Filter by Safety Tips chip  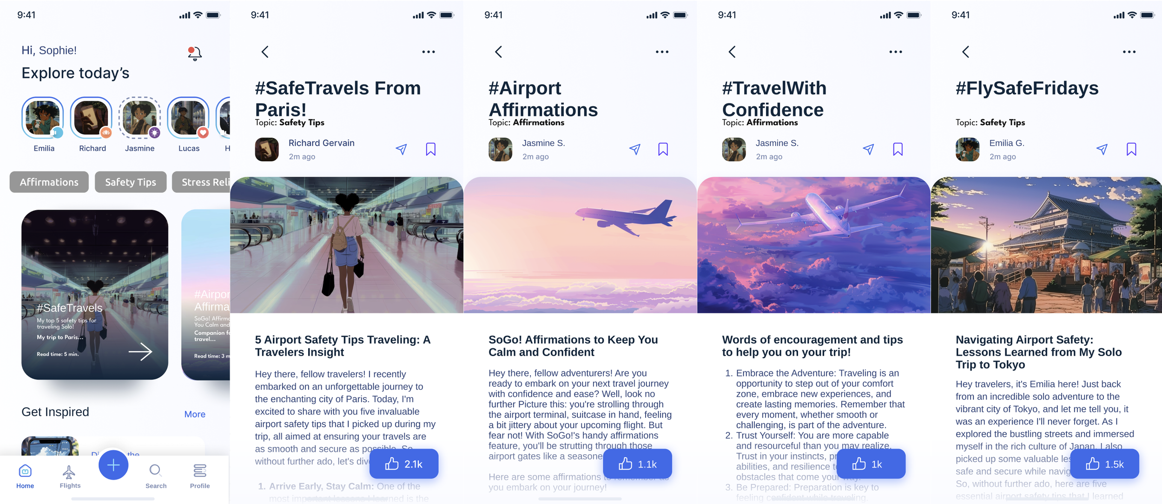click(131, 182)
